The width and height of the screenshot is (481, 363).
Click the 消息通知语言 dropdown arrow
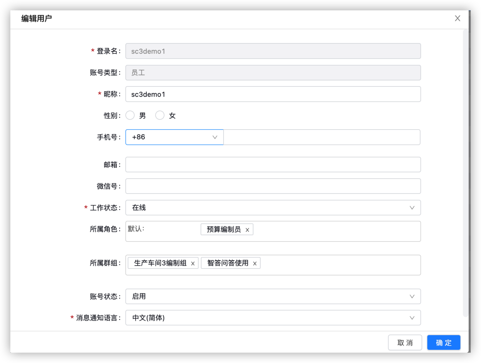412,317
